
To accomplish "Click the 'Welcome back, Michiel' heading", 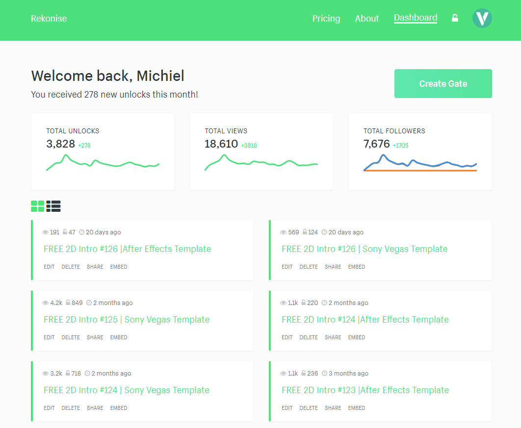I will [107, 76].
